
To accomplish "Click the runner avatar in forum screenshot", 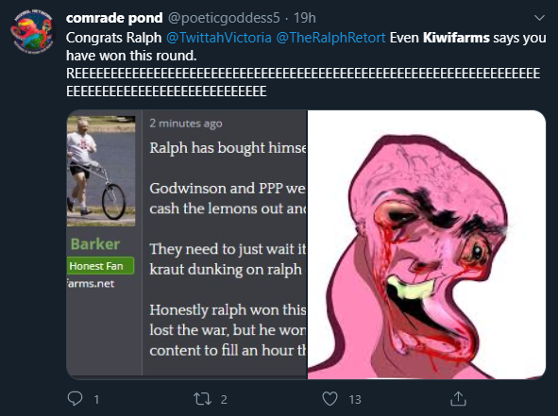I will coord(101,171).
